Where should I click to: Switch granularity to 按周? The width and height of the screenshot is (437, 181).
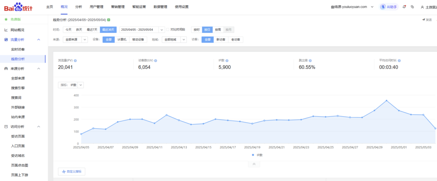[218, 30]
